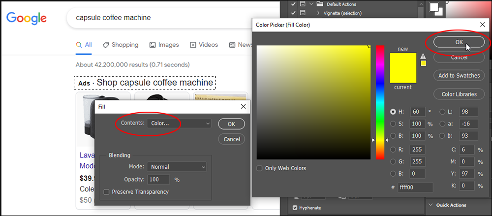Click the new yellow color preview
Viewport: 492px width, 216px height.
pos(403,61)
